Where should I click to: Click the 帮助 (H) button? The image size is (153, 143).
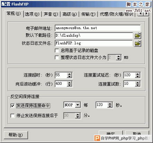tap(16, 135)
